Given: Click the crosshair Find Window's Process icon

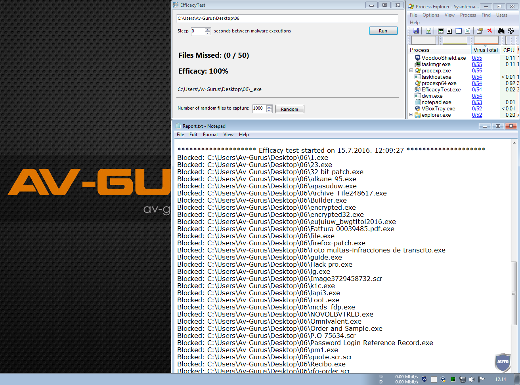Looking at the screenshot, I should 510,31.
